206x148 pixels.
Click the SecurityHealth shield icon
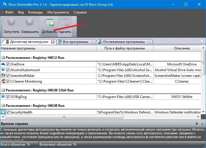[x=3, y=112]
